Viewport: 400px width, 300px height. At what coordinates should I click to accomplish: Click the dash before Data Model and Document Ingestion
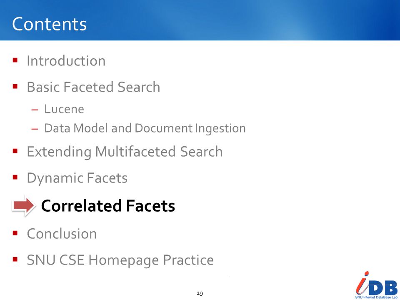(35, 129)
